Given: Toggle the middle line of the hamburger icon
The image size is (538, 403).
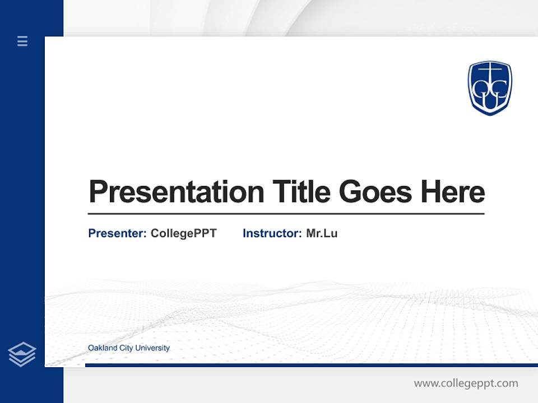Looking at the screenshot, I should click(22, 41).
